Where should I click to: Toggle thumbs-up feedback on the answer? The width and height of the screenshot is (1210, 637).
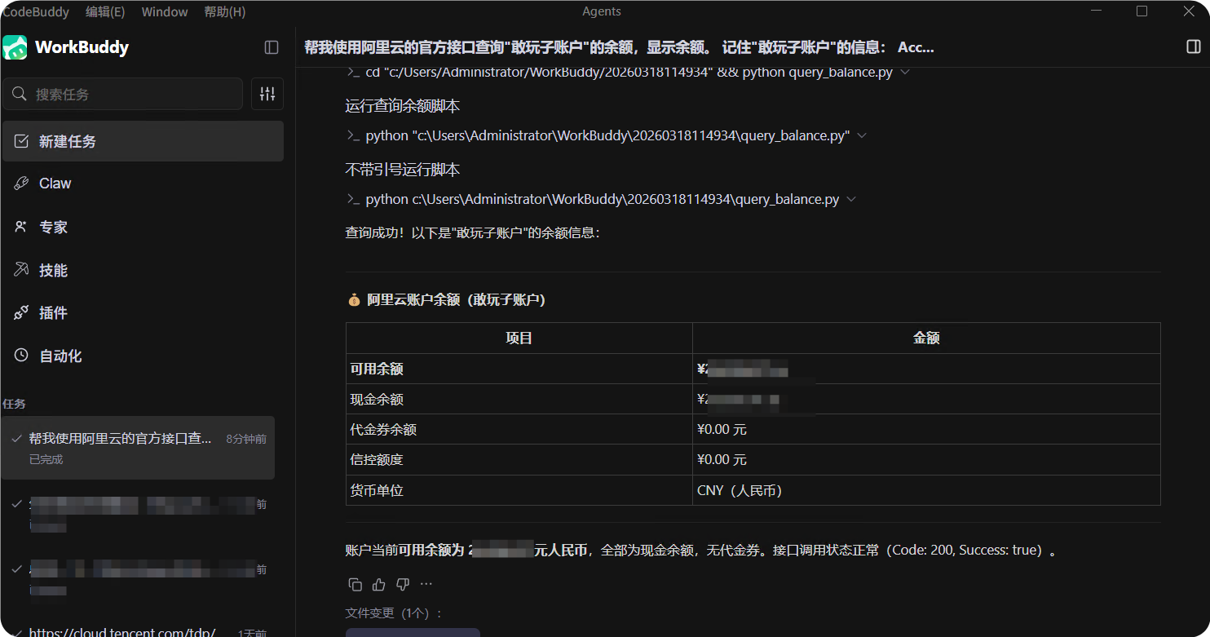[378, 584]
